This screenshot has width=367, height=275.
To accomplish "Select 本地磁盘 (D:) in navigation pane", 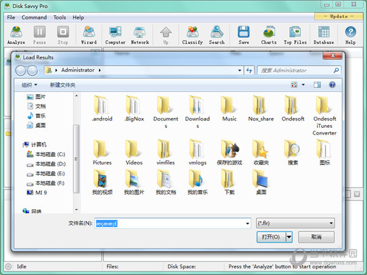I will coord(46,164).
